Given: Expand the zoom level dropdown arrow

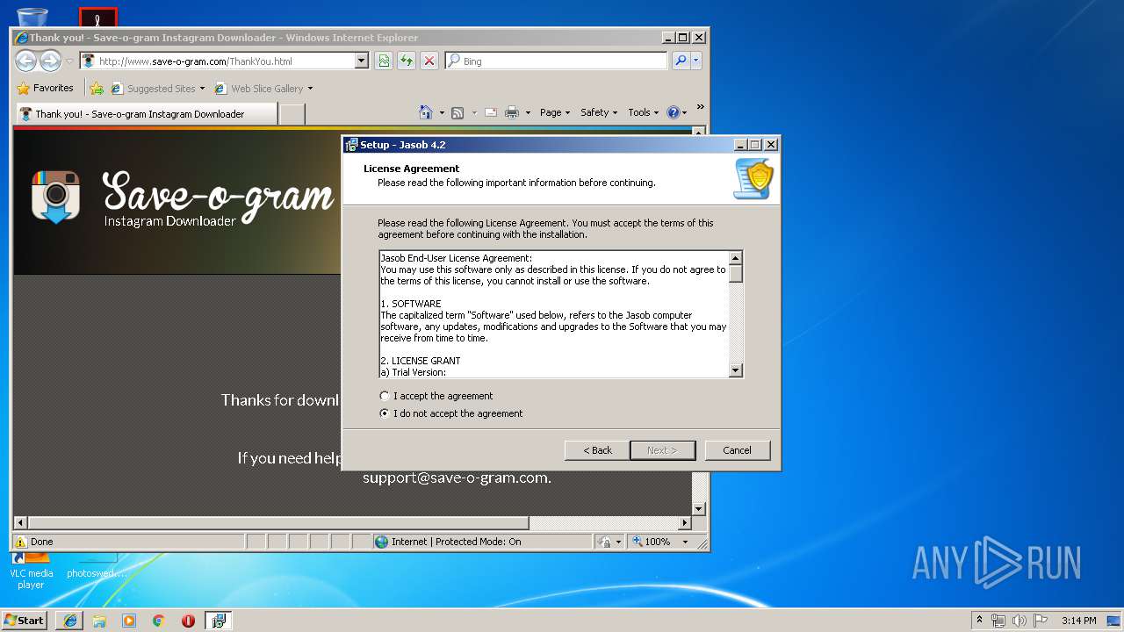Looking at the screenshot, I should click(x=686, y=542).
